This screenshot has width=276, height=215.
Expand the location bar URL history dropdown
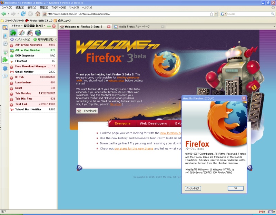(216, 14)
